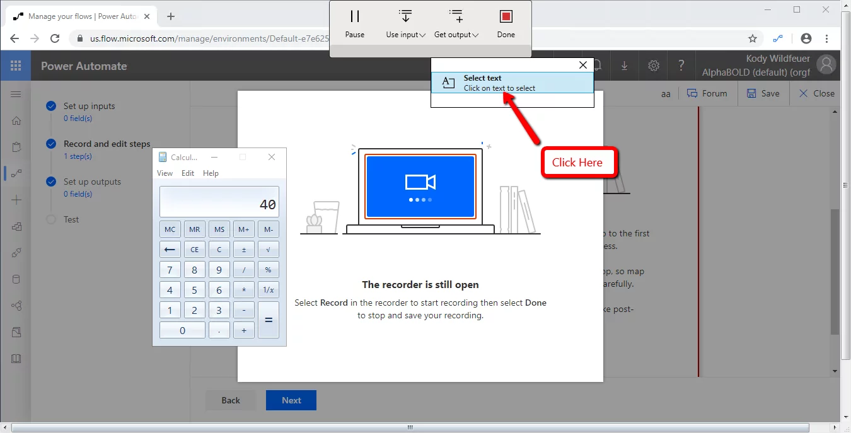Image resolution: width=851 pixels, height=433 pixels.
Task: Save the flow
Action: click(x=763, y=93)
